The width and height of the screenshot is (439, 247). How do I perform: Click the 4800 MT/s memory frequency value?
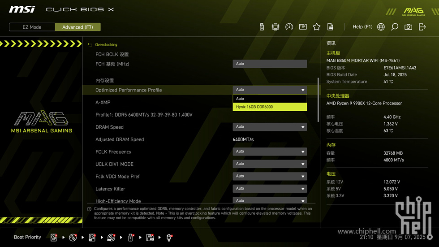click(x=394, y=160)
